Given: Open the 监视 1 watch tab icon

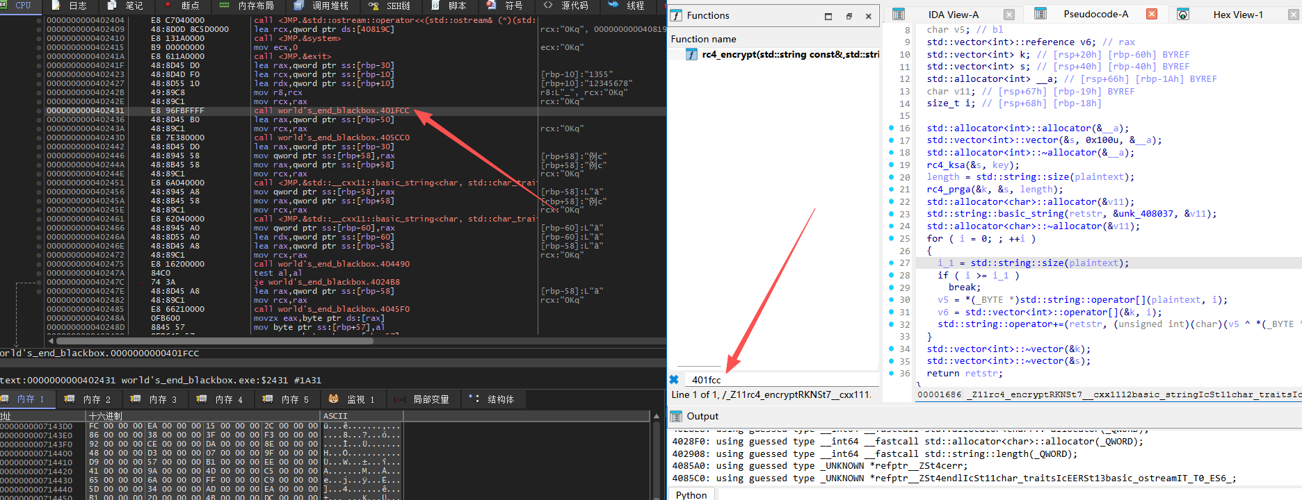Looking at the screenshot, I should pyautogui.click(x=334, y=399).
